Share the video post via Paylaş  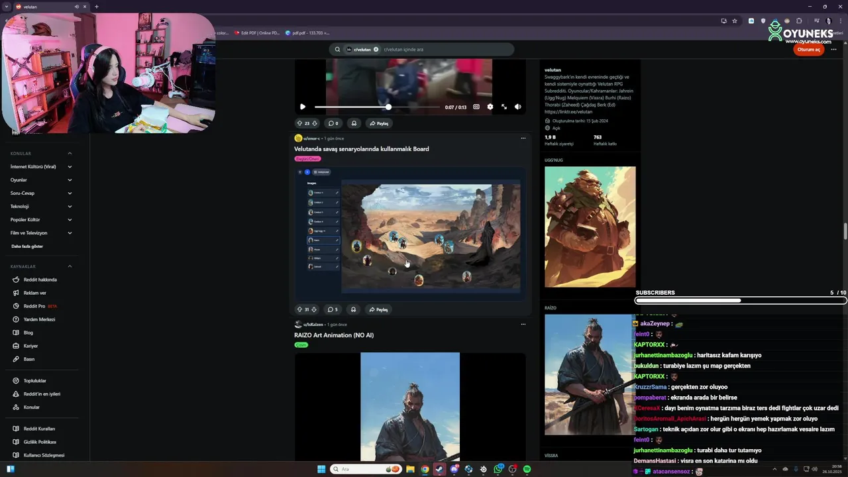[379, 123]
